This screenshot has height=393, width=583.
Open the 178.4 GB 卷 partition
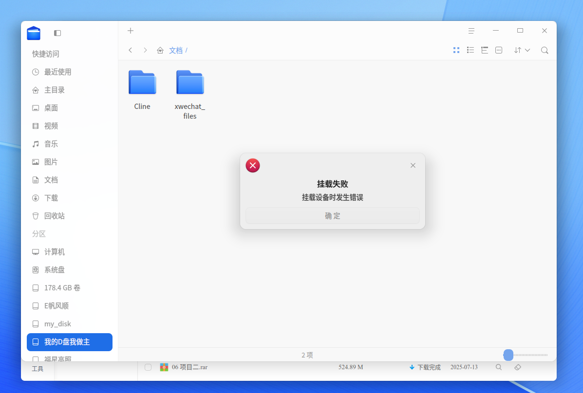pyautogui.click(x=70, y=288)
